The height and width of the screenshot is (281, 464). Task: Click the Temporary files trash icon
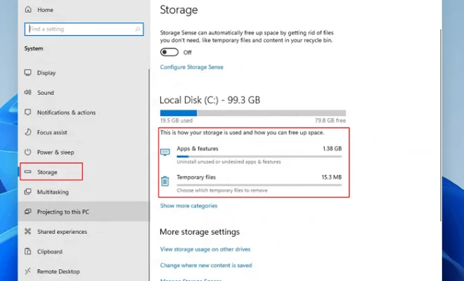point(165,181)
